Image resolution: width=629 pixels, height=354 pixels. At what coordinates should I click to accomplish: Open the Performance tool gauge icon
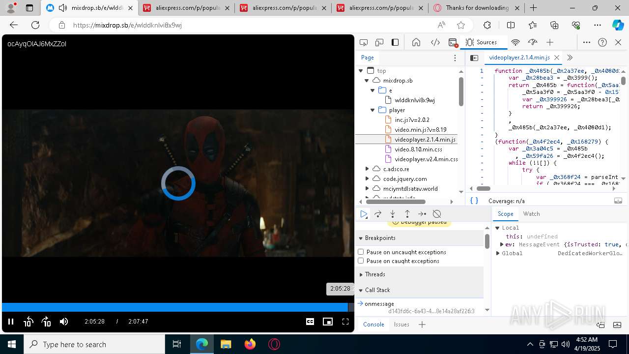533,42
